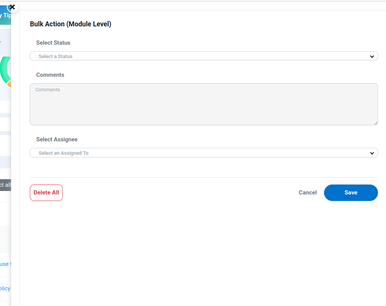Image resolution: width=386 pixels, height=306 pixels.
Task: Click inside the Comments text area
Action: [204, 104]
